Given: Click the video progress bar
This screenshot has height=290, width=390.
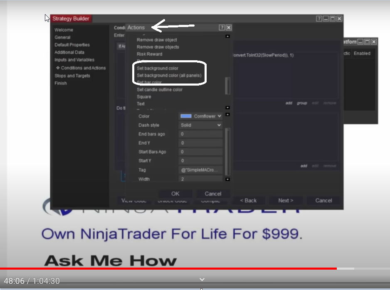Looking at the screenshot, I should click(x=195, y=269).
